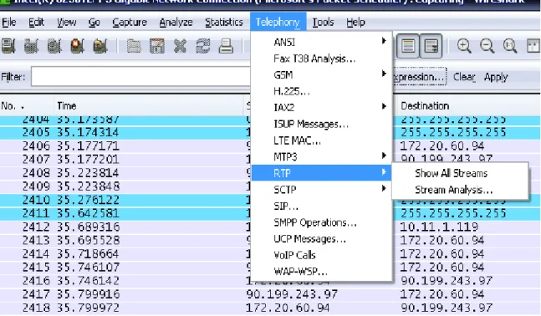Open the Help menu
Viewport: 541px width, 316px height.
click(355, 23)
